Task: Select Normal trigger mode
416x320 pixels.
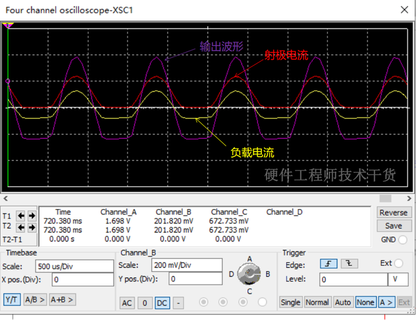Action: [317, 302]
